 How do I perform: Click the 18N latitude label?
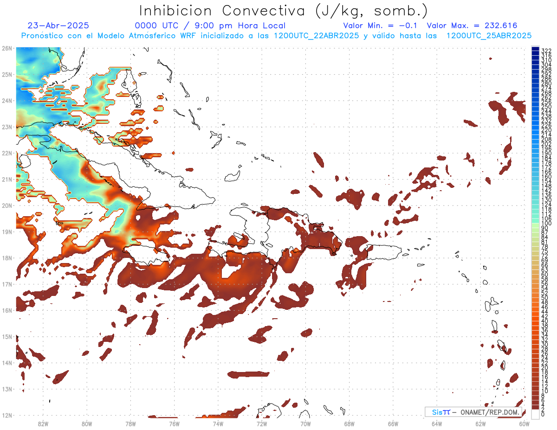point(7,258)
